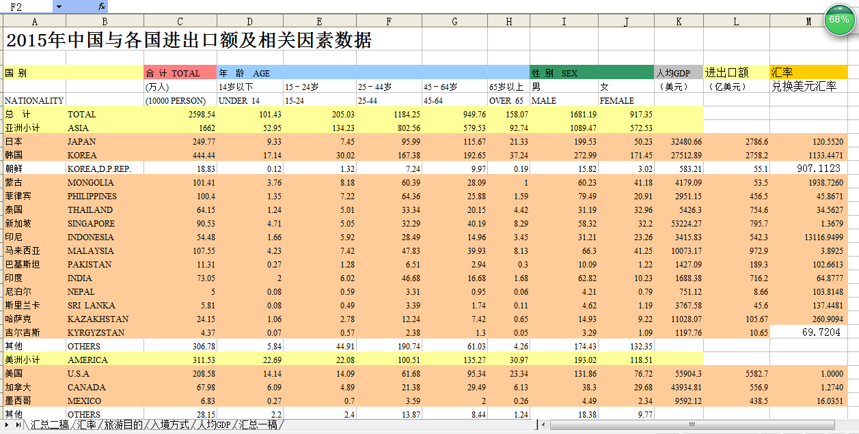Click the exchange rate value 907.1123
This screenshot has height=434, width=859.
coord(809,169)
